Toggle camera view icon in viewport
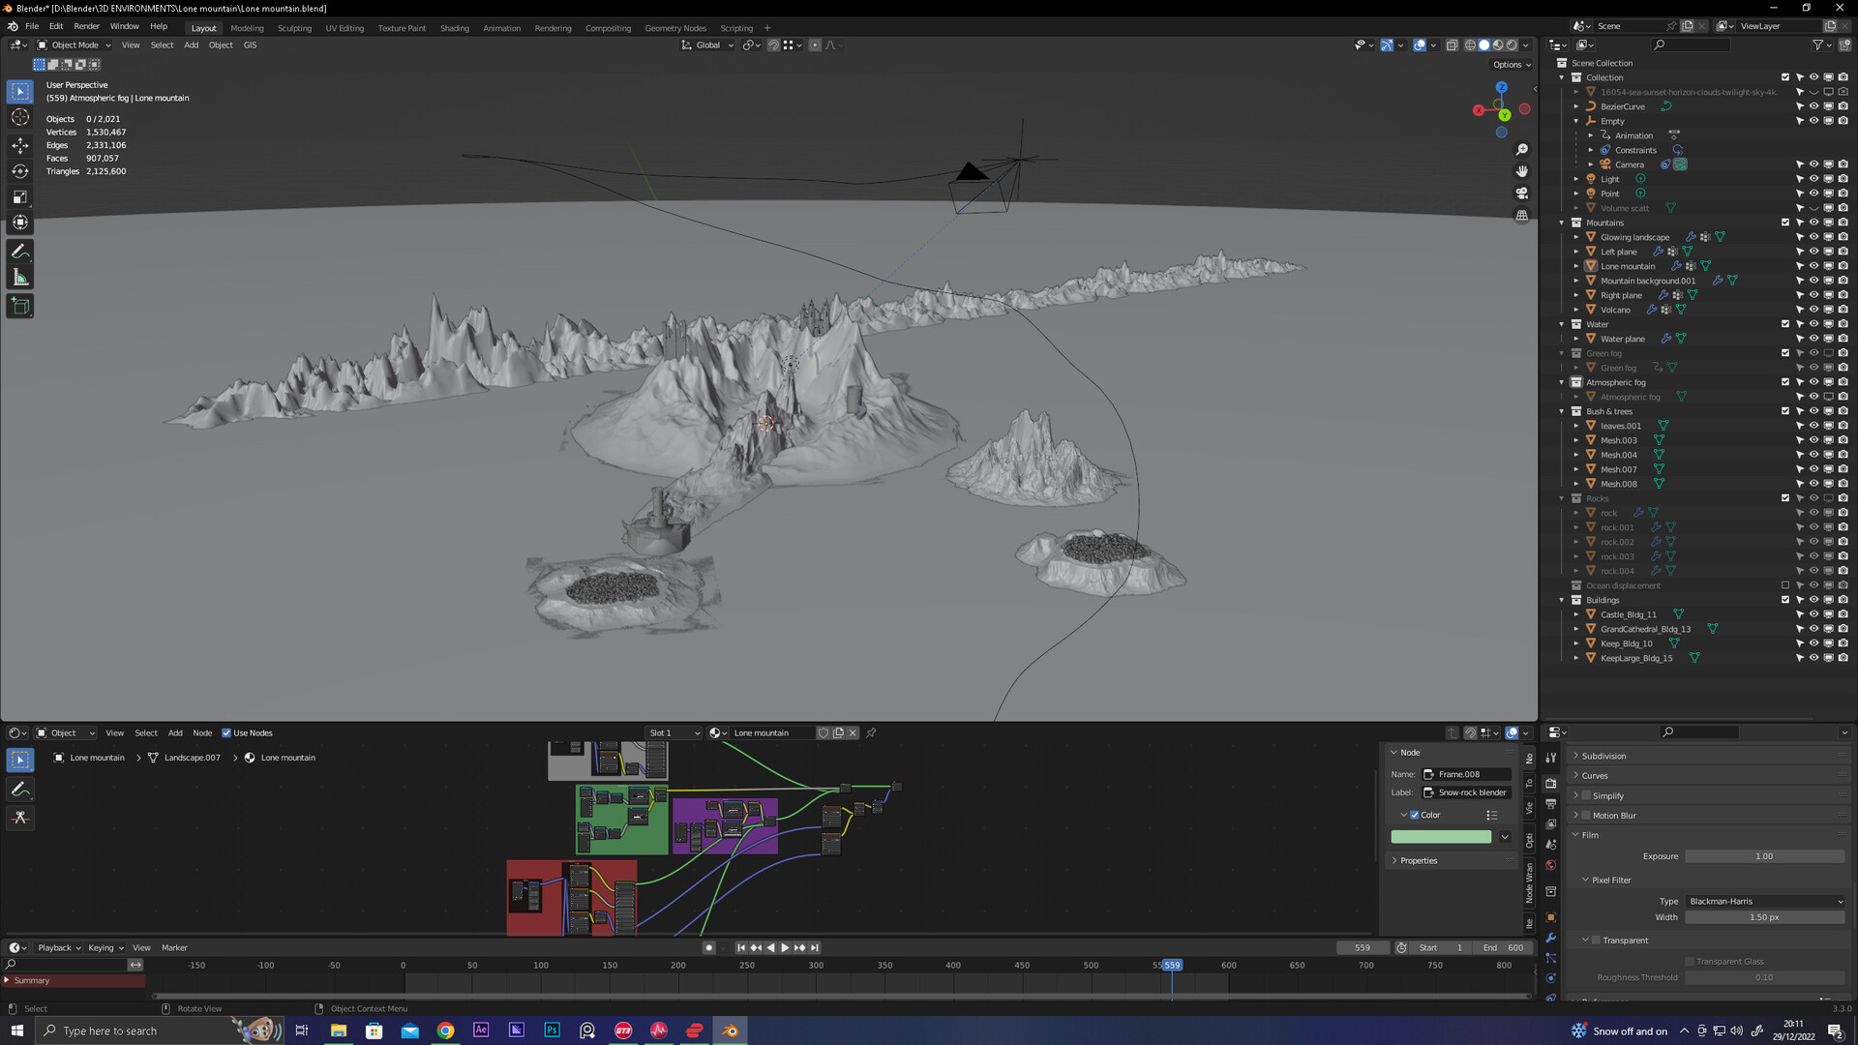Screen dimensions: 1858x1045 point(1522,194)
